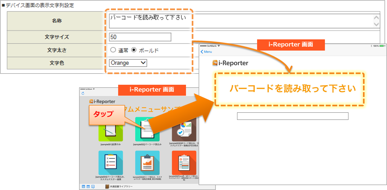Select the ボールド font weight radio button

[134, 50]
